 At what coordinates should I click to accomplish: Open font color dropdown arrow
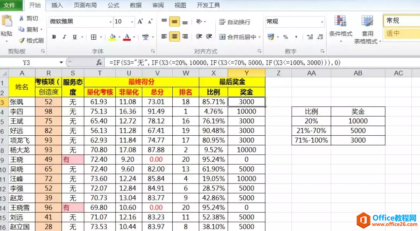coord(134,37)
